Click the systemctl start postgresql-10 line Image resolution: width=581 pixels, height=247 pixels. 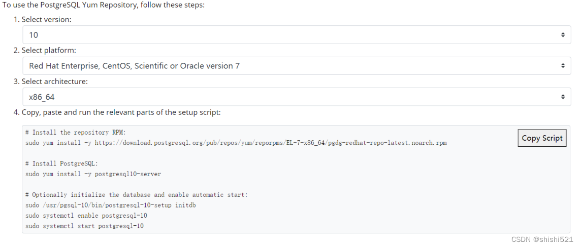[x=84, y=226]
